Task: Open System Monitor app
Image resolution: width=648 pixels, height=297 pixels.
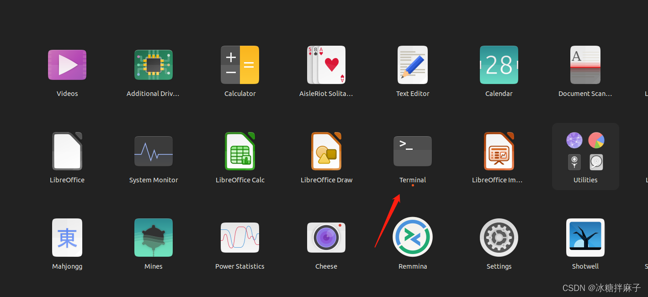Action: coord(153,151)
